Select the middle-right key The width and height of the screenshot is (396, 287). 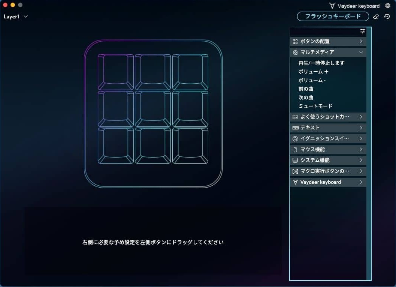(190, 109)
